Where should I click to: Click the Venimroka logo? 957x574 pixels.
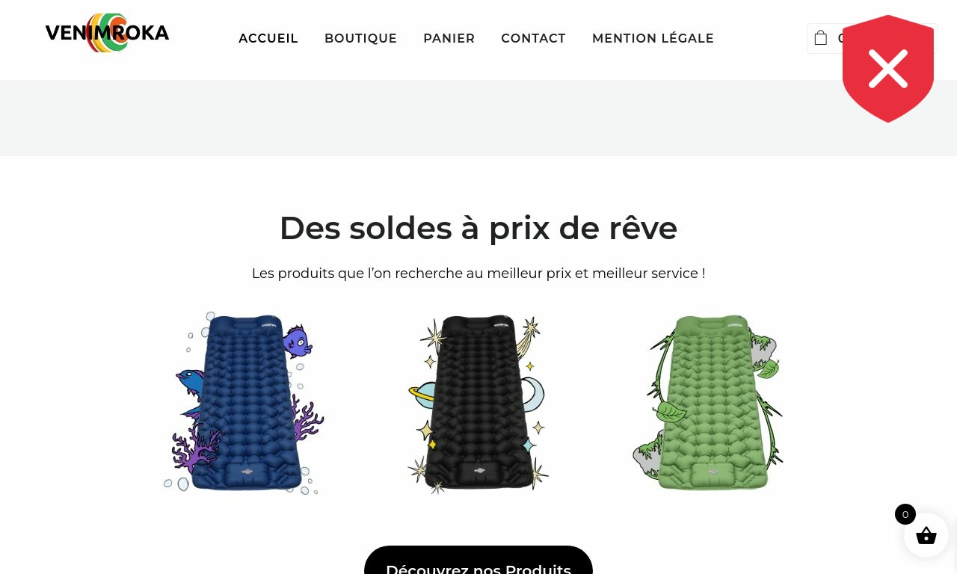click(x=107, y=33)
